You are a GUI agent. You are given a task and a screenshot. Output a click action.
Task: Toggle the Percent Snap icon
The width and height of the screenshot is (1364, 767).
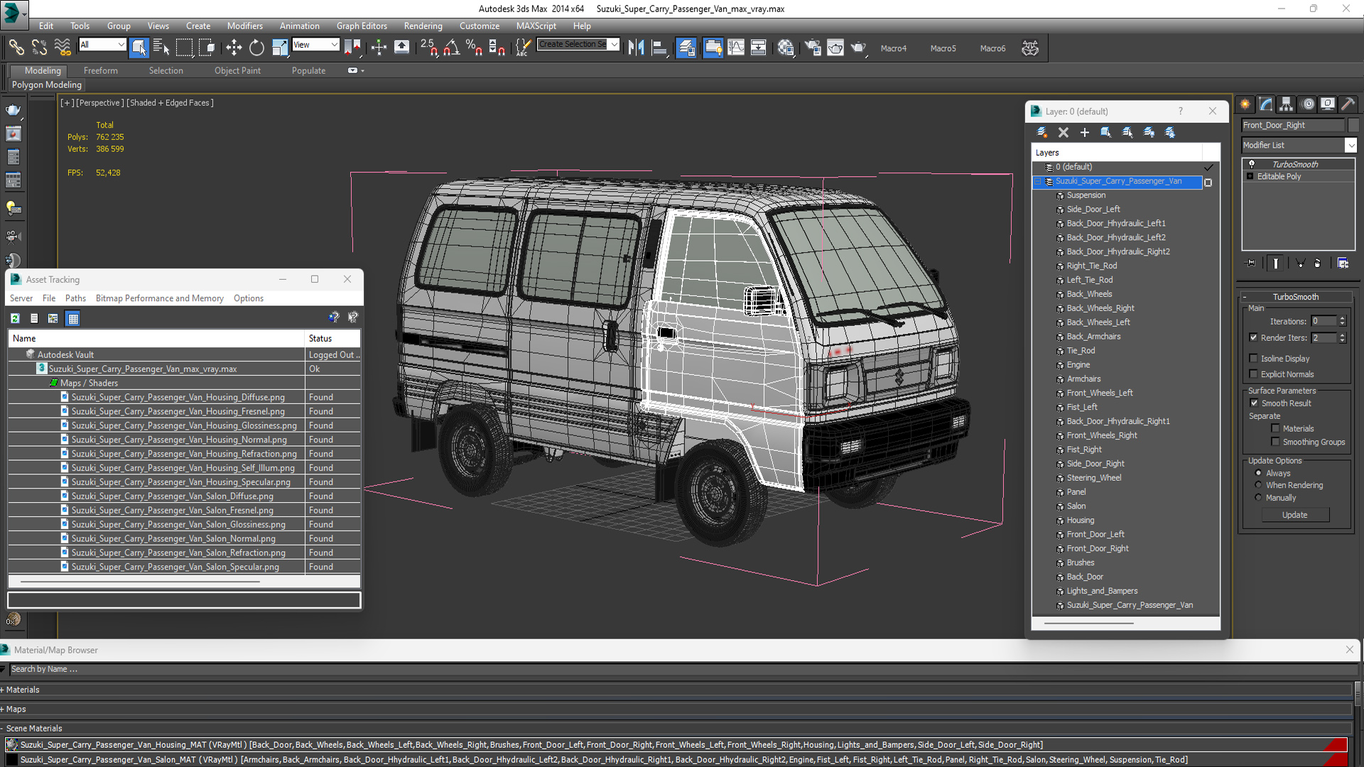tap(474, 48)
